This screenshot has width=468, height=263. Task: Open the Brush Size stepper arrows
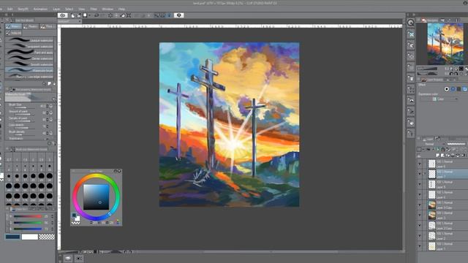(47, 106)
